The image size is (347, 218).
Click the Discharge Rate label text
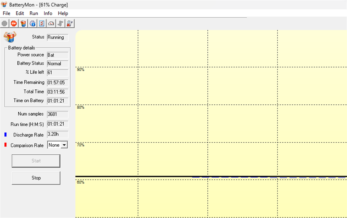click(28, 135)
